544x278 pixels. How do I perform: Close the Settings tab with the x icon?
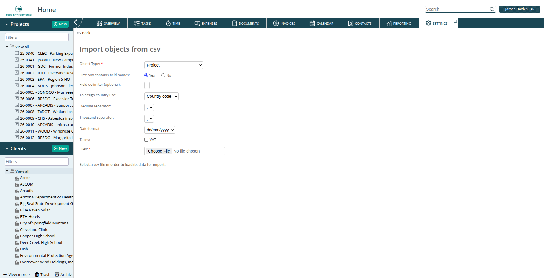[x=455, y=21]
